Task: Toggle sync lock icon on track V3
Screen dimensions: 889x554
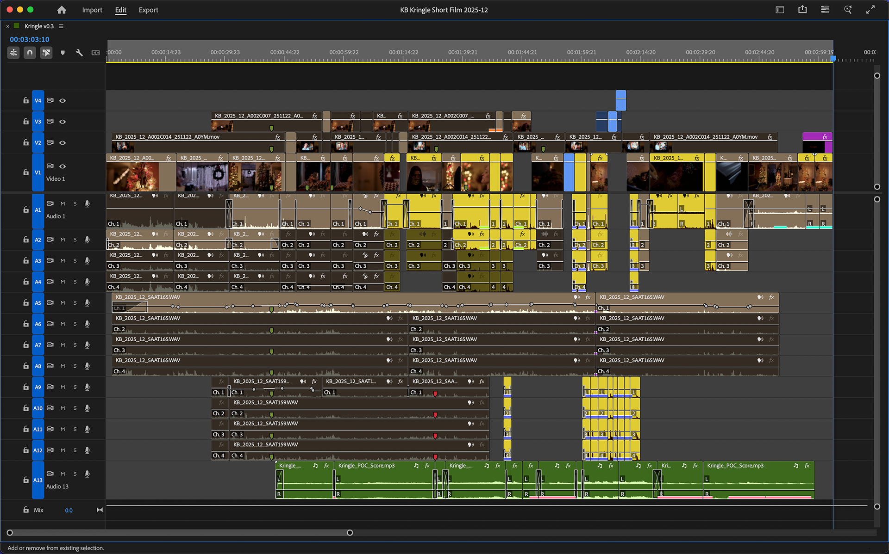Action: click(x=50, y=121)
